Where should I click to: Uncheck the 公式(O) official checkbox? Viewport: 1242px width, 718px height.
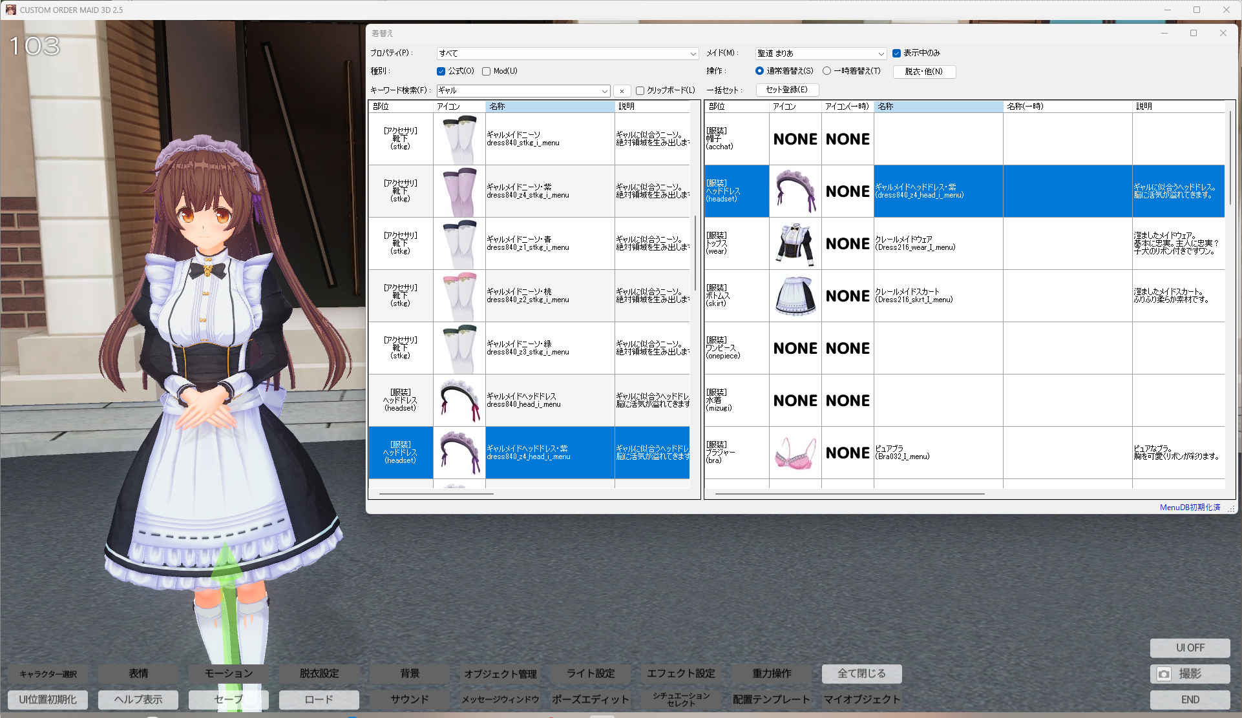(441, 71)
